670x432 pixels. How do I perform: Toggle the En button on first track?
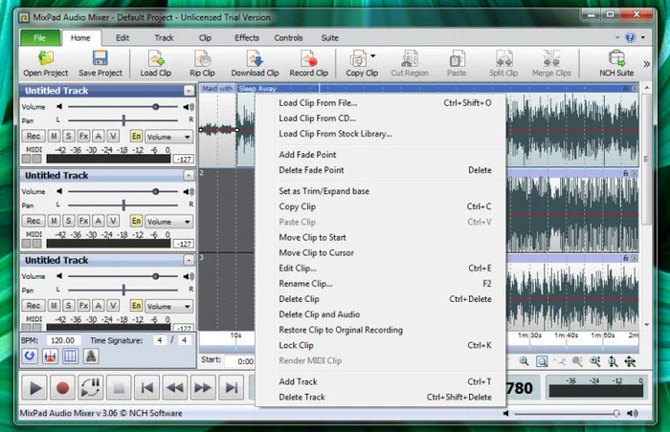pyautogui.click(x=136, y=137)
